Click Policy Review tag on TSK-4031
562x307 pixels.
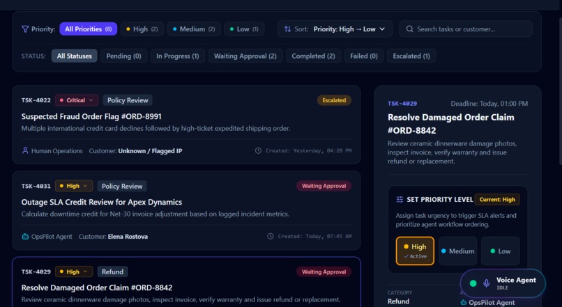[122, 186]
